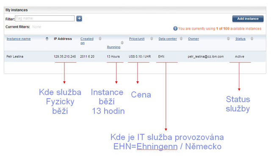Click the Created on column header link
This screenshot has height=161, width=271.
point(87,41)
